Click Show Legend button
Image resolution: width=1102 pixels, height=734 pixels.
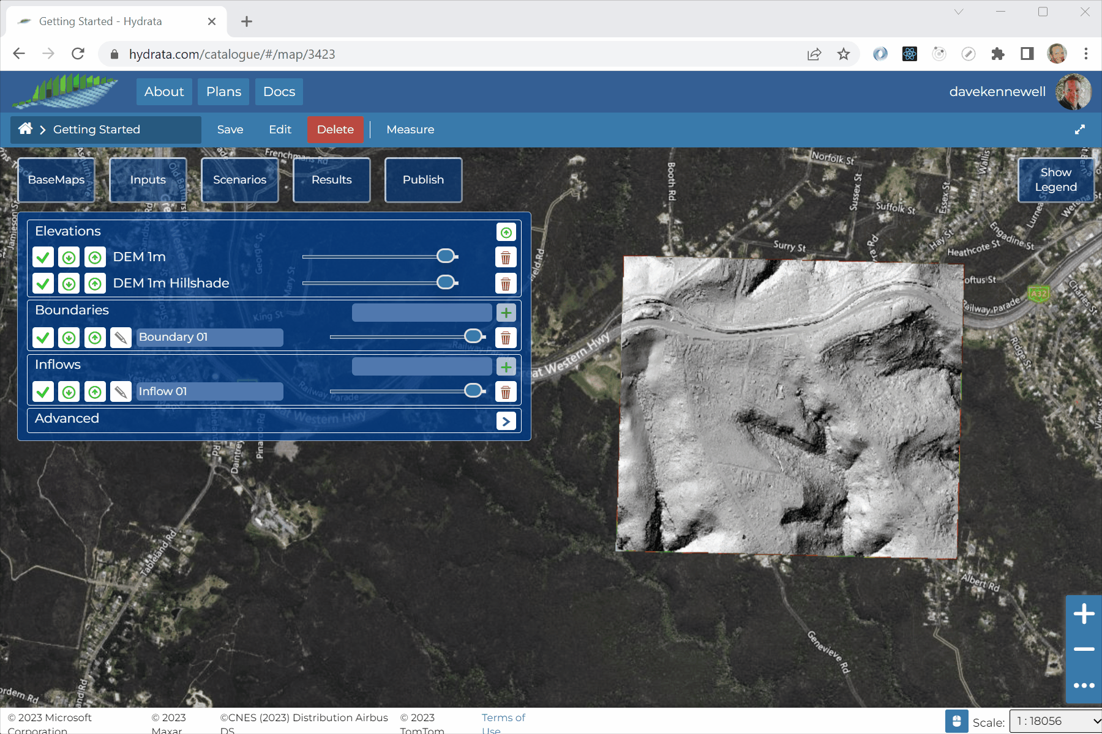click(1055, 180)
